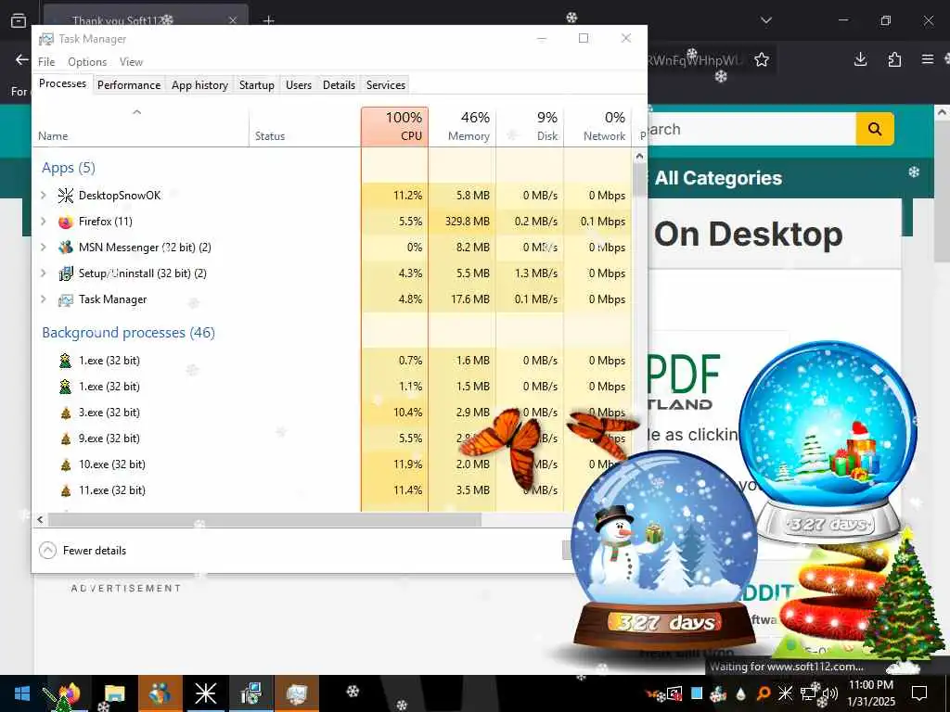
Task: Close the Thank you Soft112 tab
Action: pos(233,20)
